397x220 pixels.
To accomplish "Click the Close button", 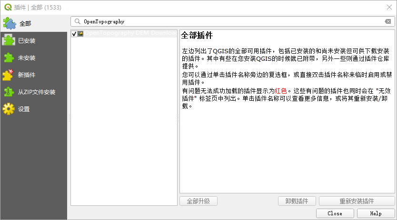I will pyautogui.click(x=335, y=213).
